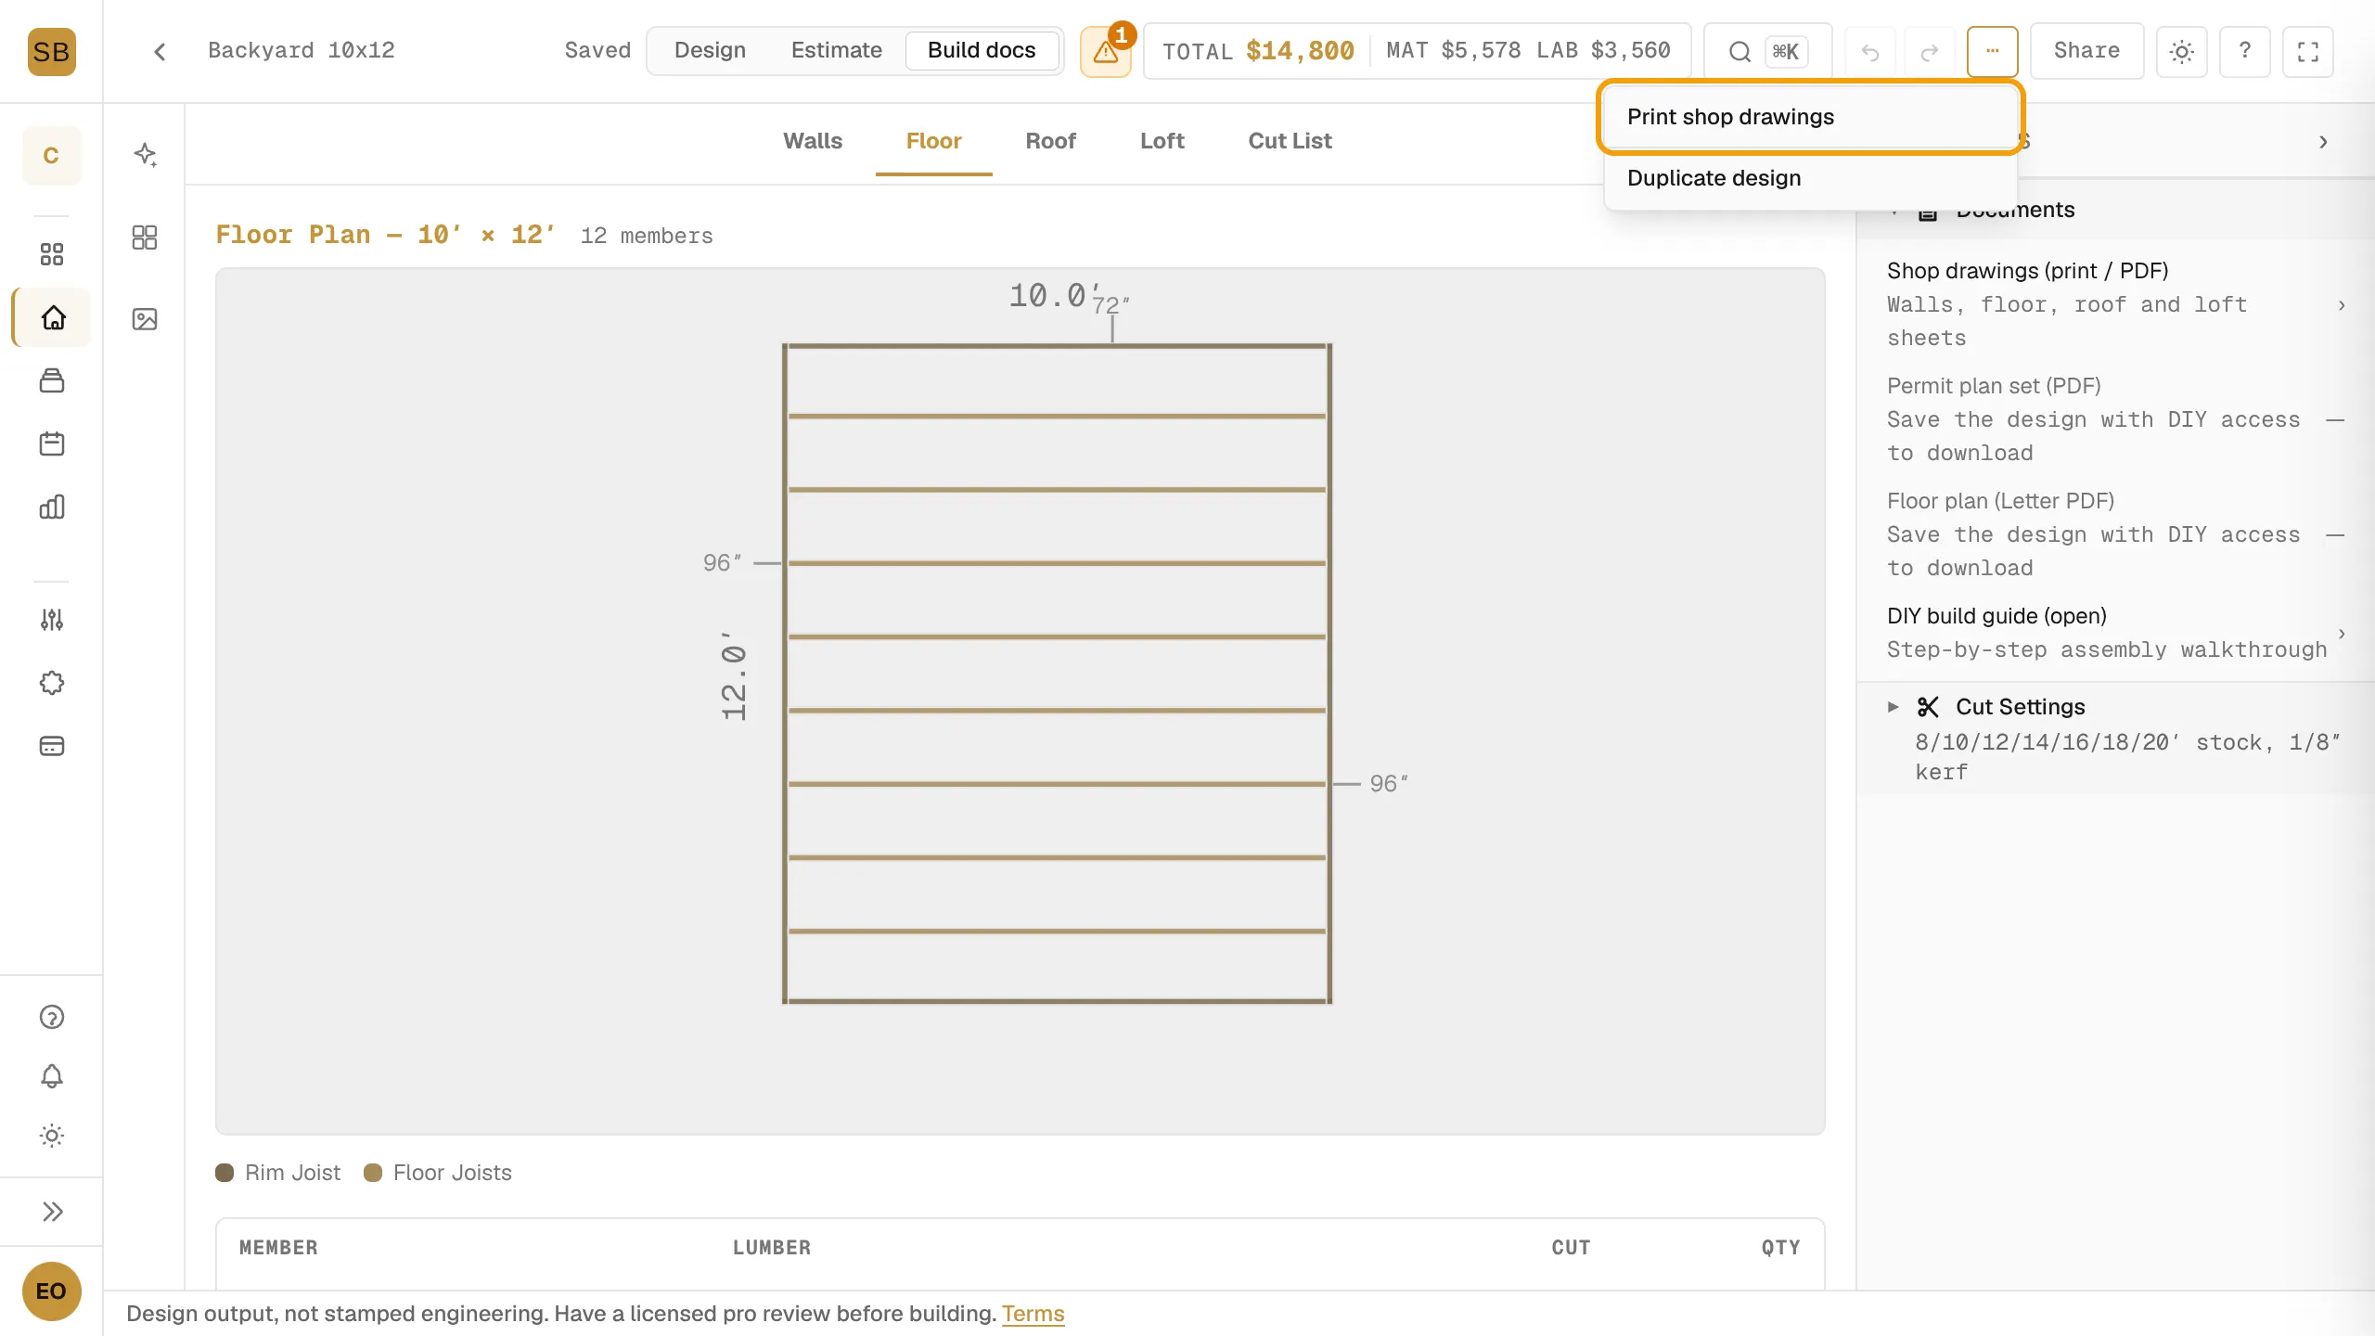Click the sparkle AI assistant icon
Screen dimensions: 2375x1336
pos(145,154)
